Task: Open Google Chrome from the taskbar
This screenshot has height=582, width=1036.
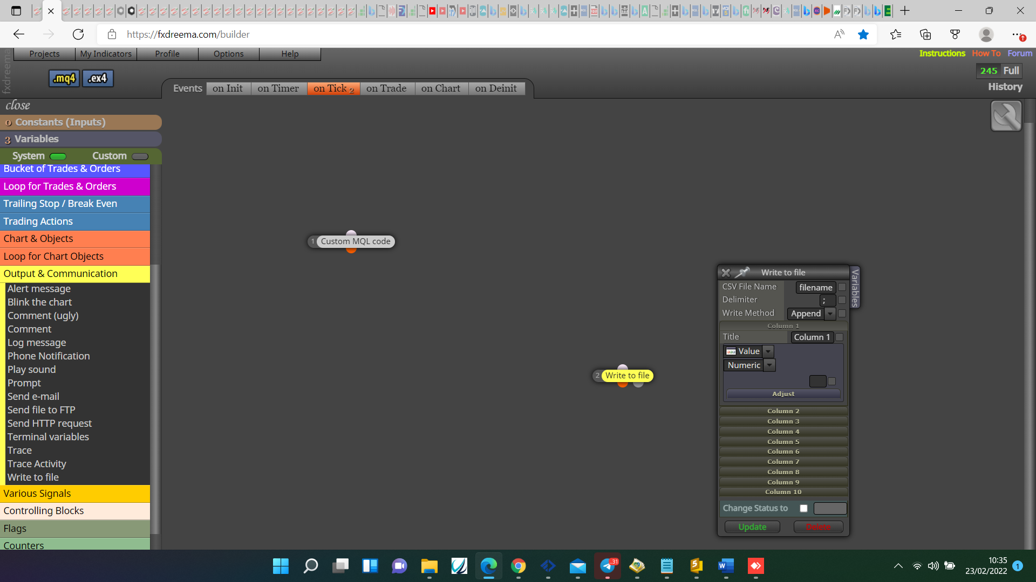Action: point(519,566)
